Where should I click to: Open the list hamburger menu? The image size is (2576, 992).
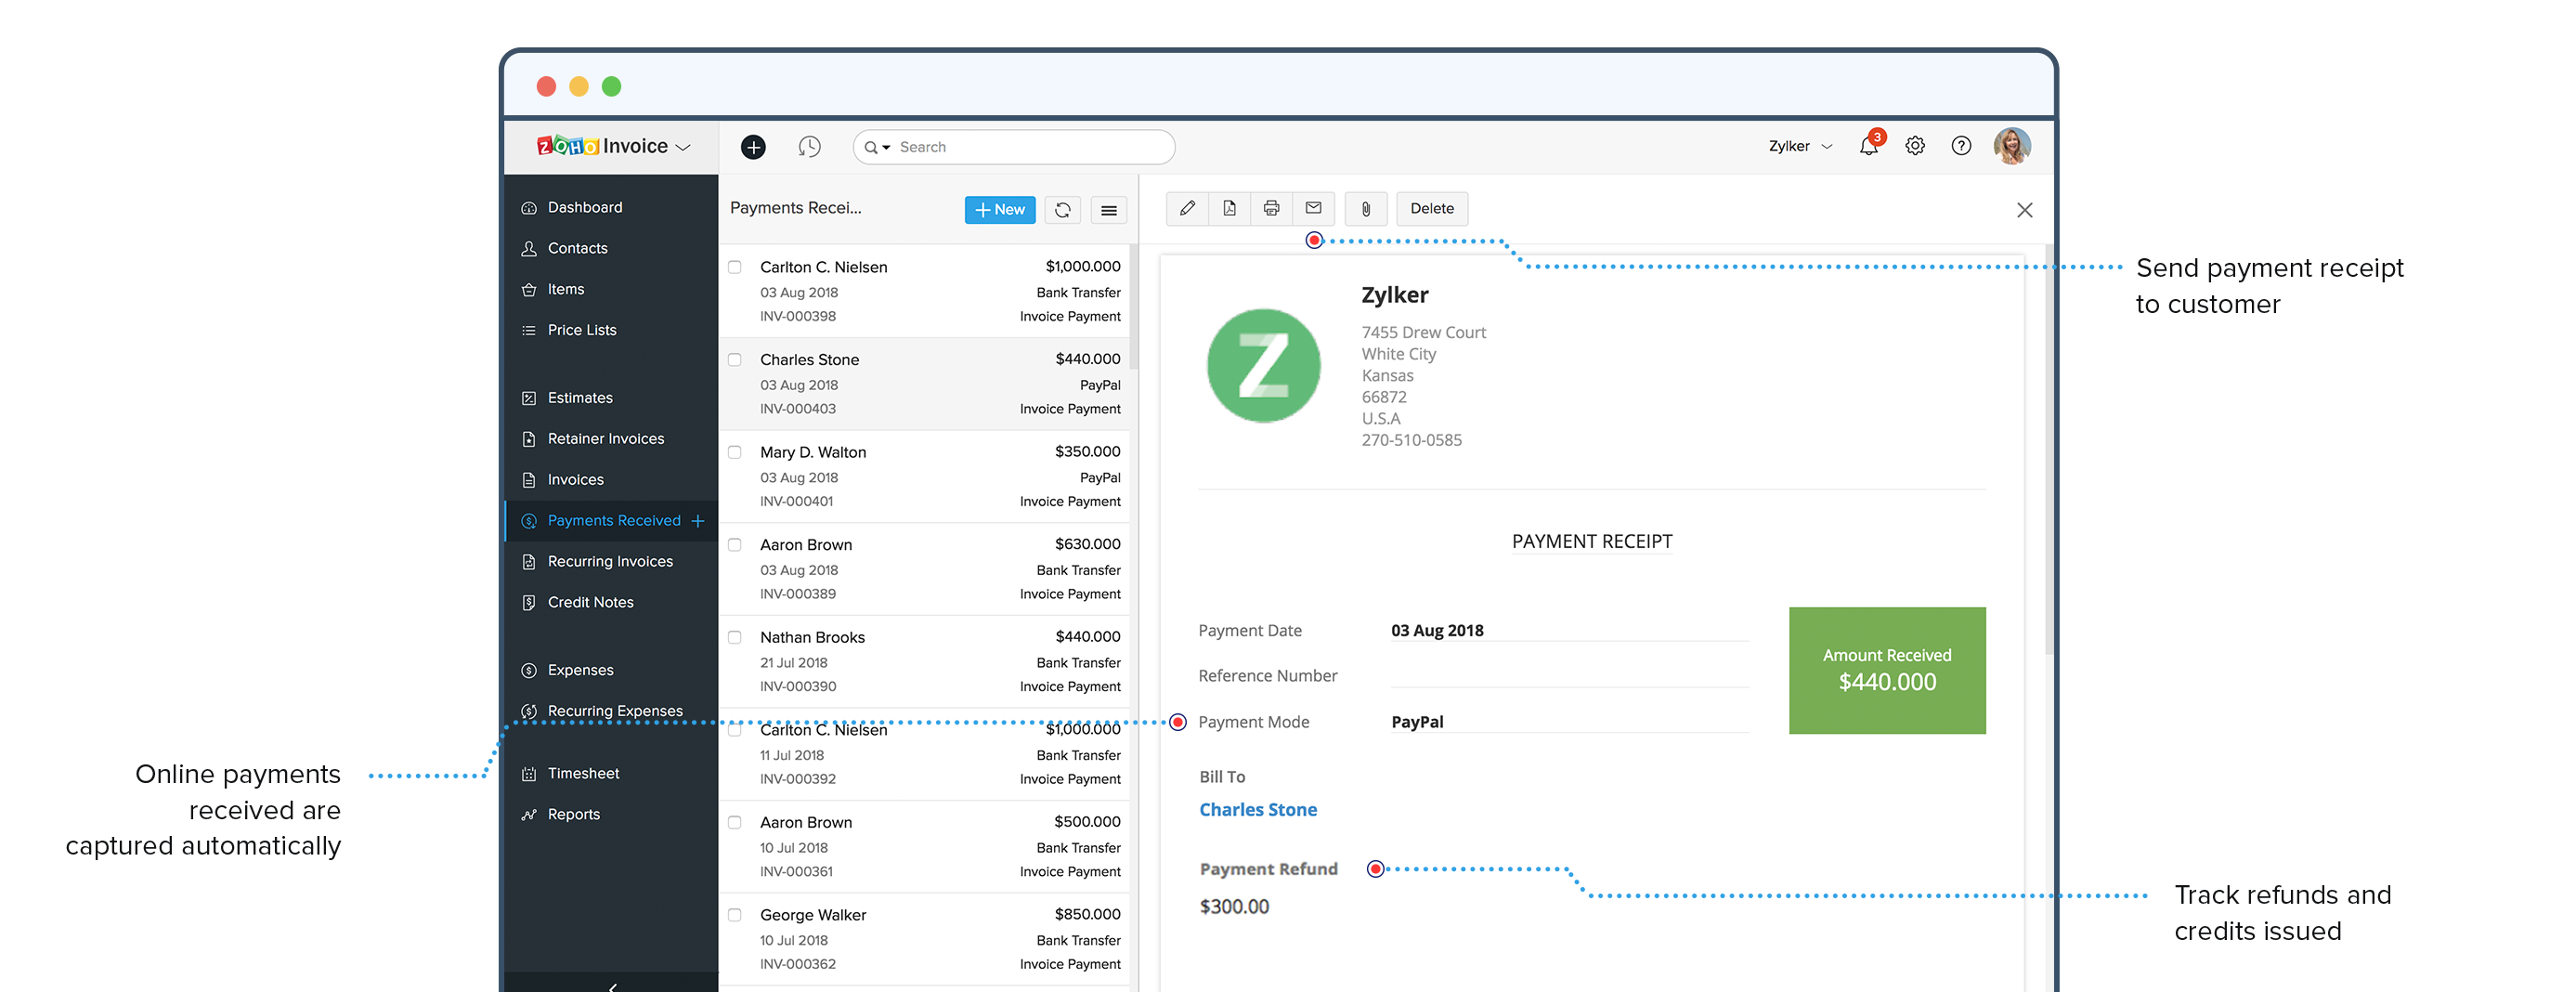[1108, 210]
